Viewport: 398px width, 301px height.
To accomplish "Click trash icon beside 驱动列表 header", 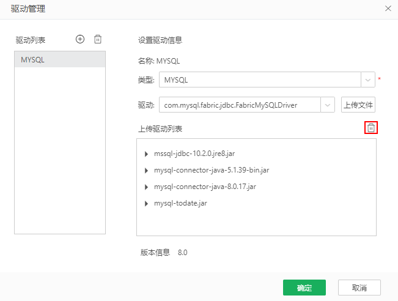I will tap(98, 39).
